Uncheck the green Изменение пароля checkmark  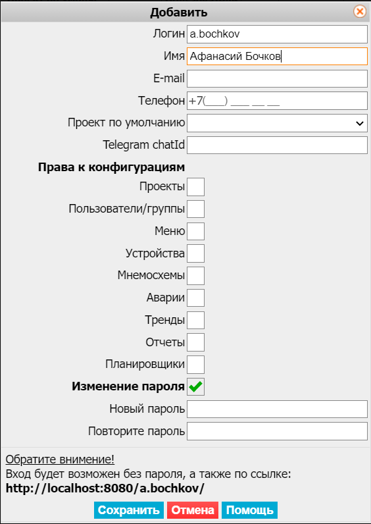pyautogui.click(x=195, y=387)
